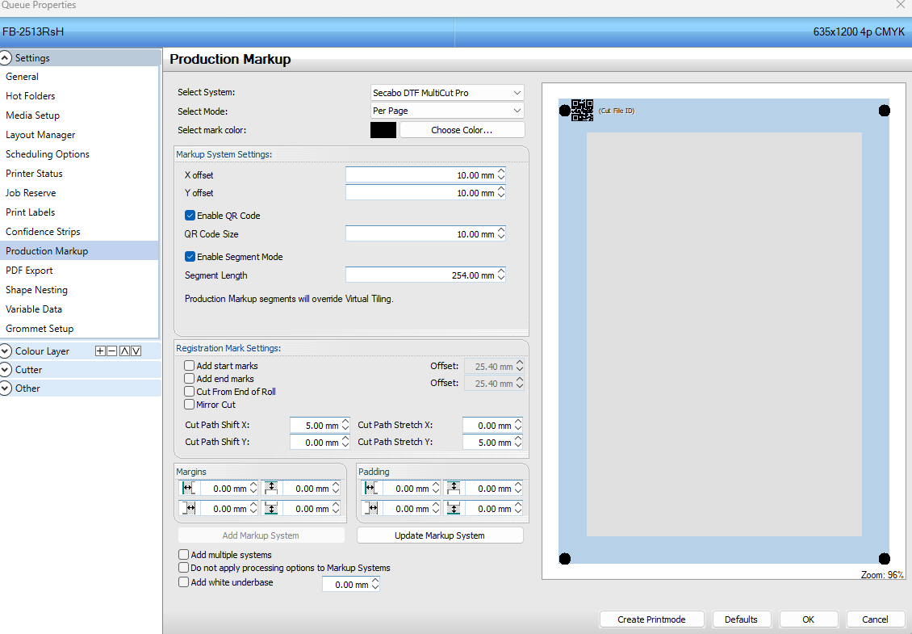Click the Update Markup System button
912x634 pixels.
(x=440, y=535)
